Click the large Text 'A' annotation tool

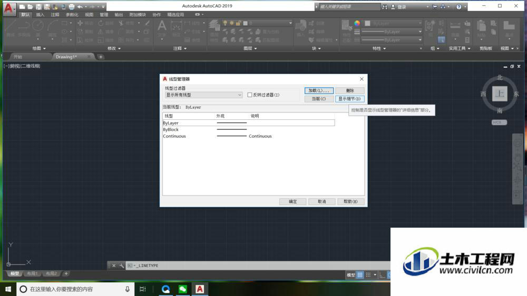tap(162, 26)
